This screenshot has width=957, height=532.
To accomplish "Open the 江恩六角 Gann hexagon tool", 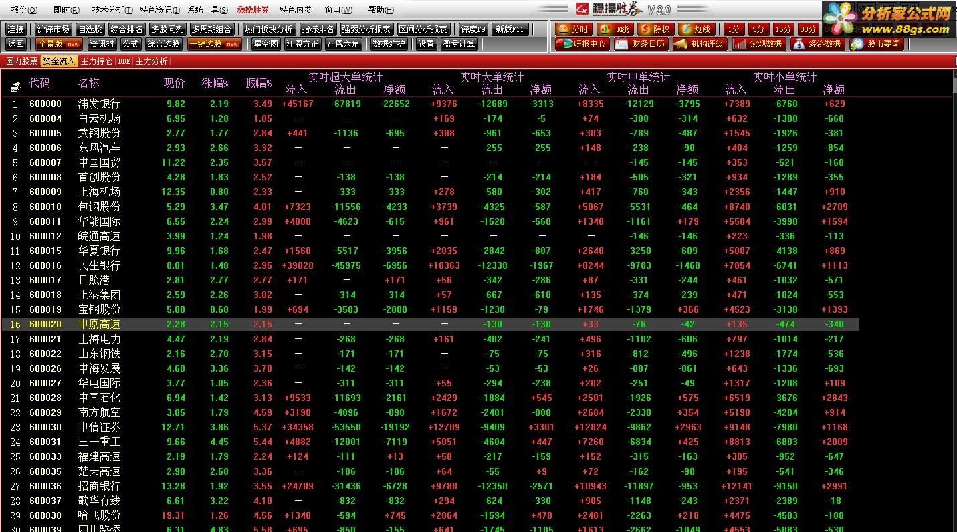I will tap(343, 44).
